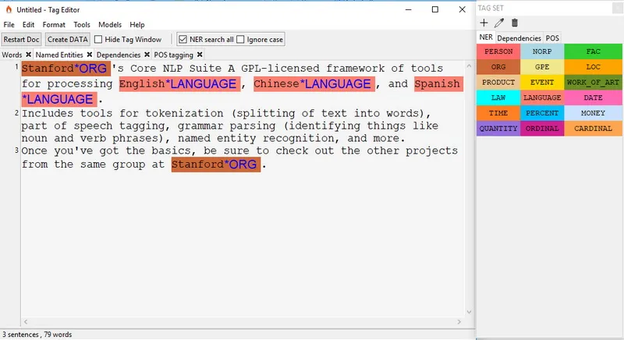The width and height of the screenshot is (624, 340).
Task: Click the Create DATA button
Action: tap(68, 39)
